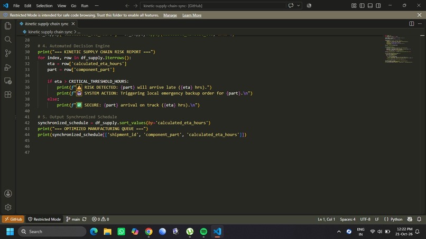The image size is (426, 239).
Task: Toggle the bottom panel visibility
Action: (x=370, y=6)
